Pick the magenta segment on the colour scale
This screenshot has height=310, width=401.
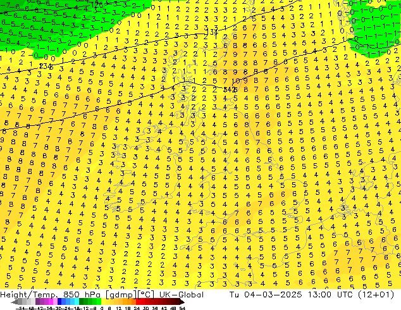coord(51,302)
